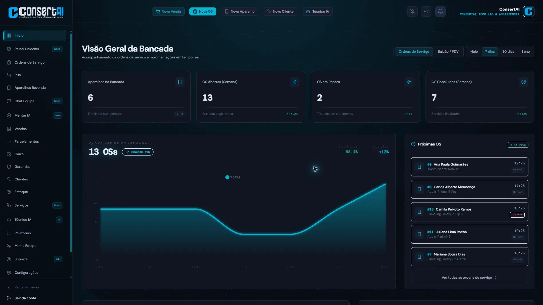Open Mentor IA in sidebar
This screenshot has height=305, width=543.
point(34,115)
